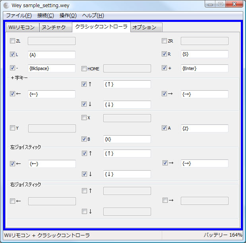Close the Wey window
The height and width of the screenshot is (243, 246).
tap(234, 4)
